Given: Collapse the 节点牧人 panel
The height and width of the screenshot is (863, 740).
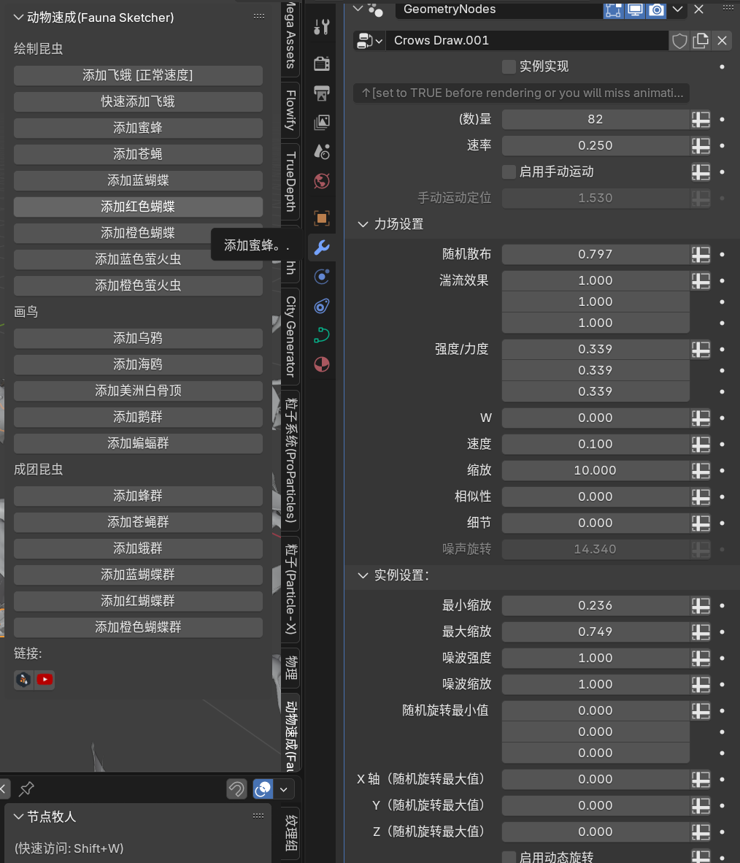Looking at the screenshot, I should pos(18,816).
